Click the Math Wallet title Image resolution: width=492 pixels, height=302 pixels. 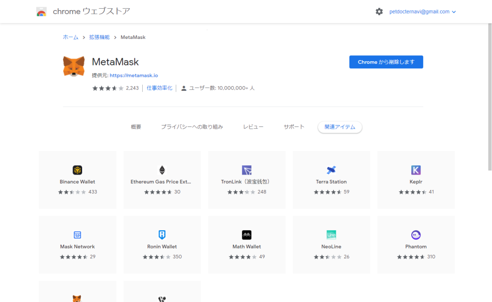(246, 247)
